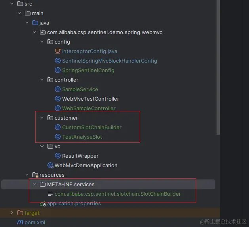Open WebMvcDemoApplication class

[86, 166]
